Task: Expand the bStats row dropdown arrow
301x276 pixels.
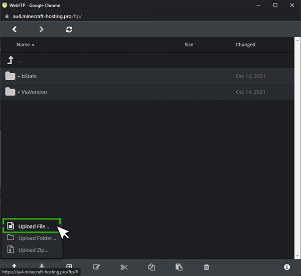Action: click(19, 77)
